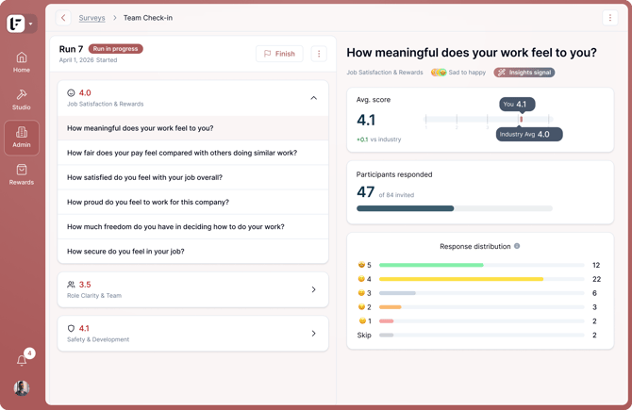Open workspace logo dropdown arrow
Viewport: 632px width, 410px height.
point(30,24)
